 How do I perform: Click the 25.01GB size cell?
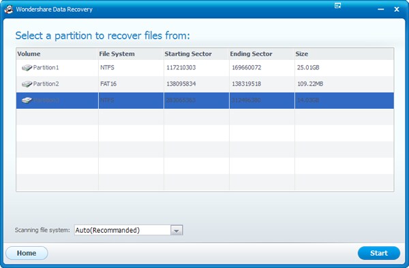click(x=308, y=67)
